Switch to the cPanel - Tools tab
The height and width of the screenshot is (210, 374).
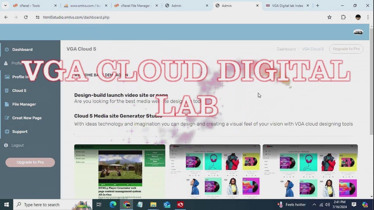click(35, 6)
